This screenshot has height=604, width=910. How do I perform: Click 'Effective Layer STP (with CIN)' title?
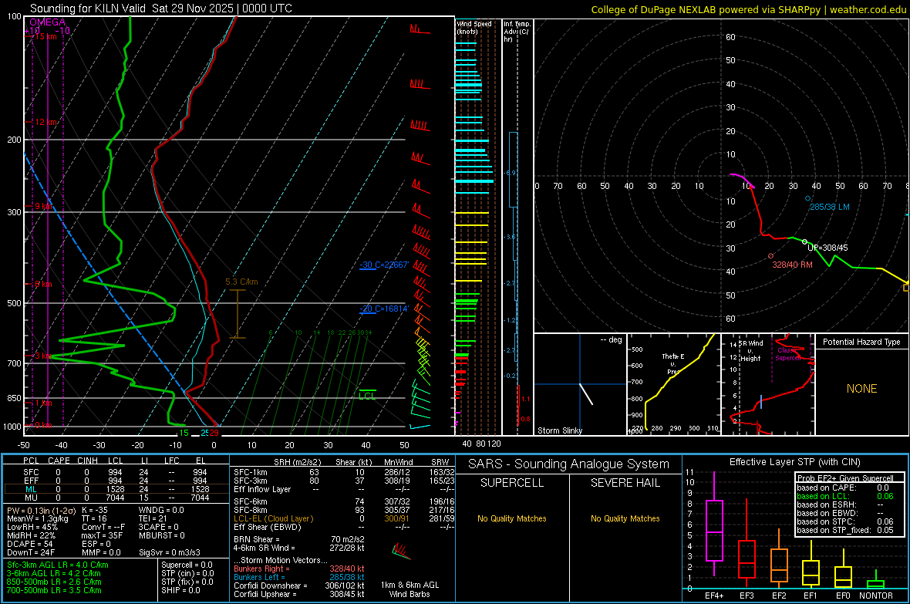coord(794,462)
